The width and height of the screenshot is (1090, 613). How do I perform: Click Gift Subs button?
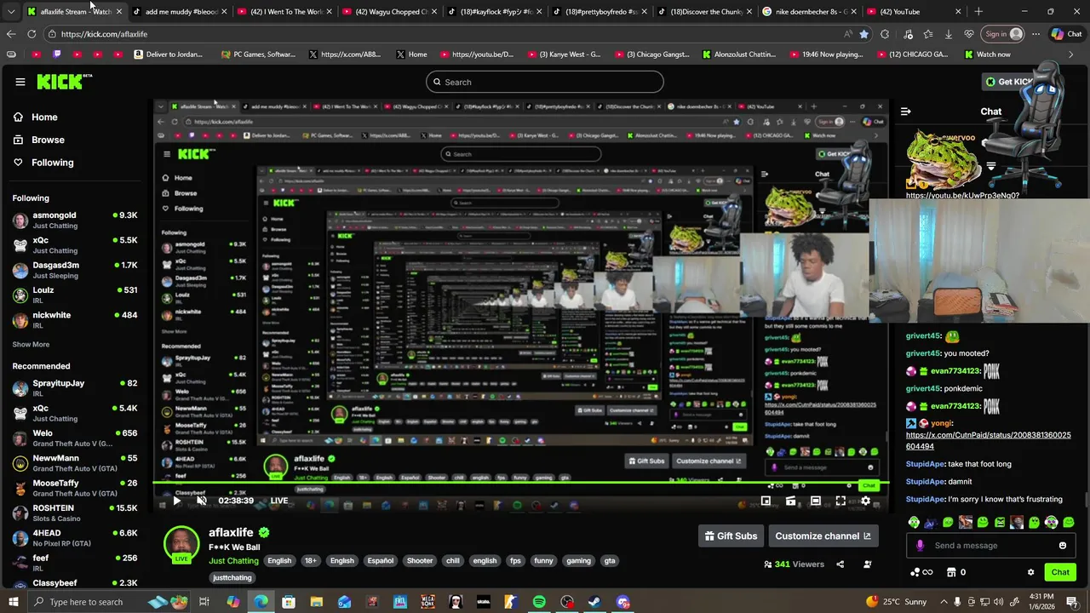(731, 536)
